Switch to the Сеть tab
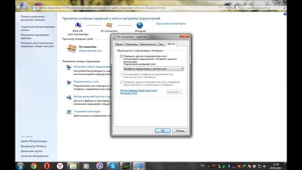This screenshot has height=170, width=302. pyautogui.click(x=161, y=44)
